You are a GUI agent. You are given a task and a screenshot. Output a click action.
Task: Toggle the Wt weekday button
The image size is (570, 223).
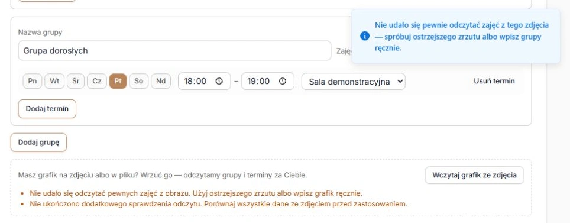54,81
